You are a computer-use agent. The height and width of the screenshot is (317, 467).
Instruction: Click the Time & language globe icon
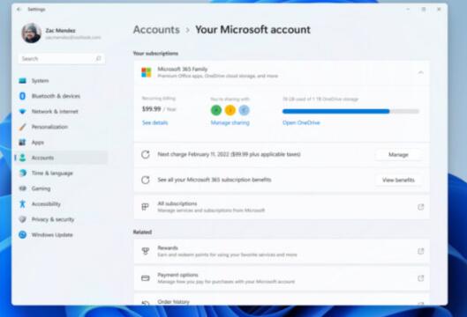[22, 173]
